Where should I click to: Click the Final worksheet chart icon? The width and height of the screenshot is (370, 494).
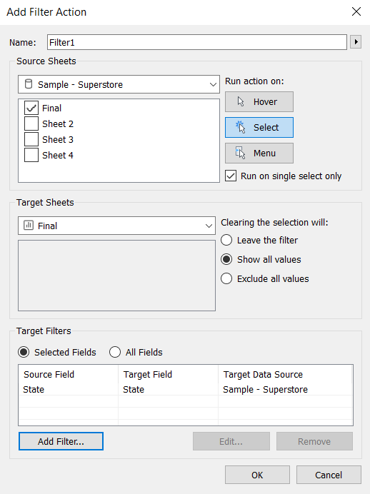pyautogui.click(x=29, y=226)
